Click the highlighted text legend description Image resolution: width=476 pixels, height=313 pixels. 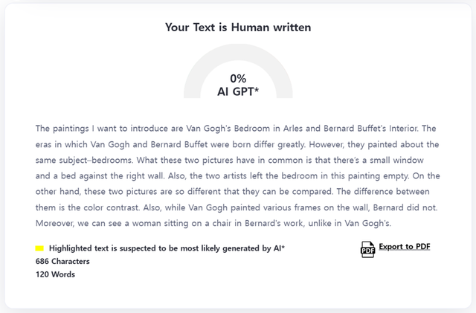pyautogui.click(x=167, y=248)
